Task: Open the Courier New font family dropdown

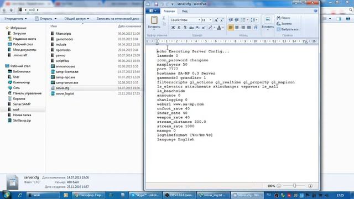Action: 199,20
